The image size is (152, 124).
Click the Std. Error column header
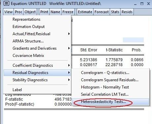(x=89, y=50)
